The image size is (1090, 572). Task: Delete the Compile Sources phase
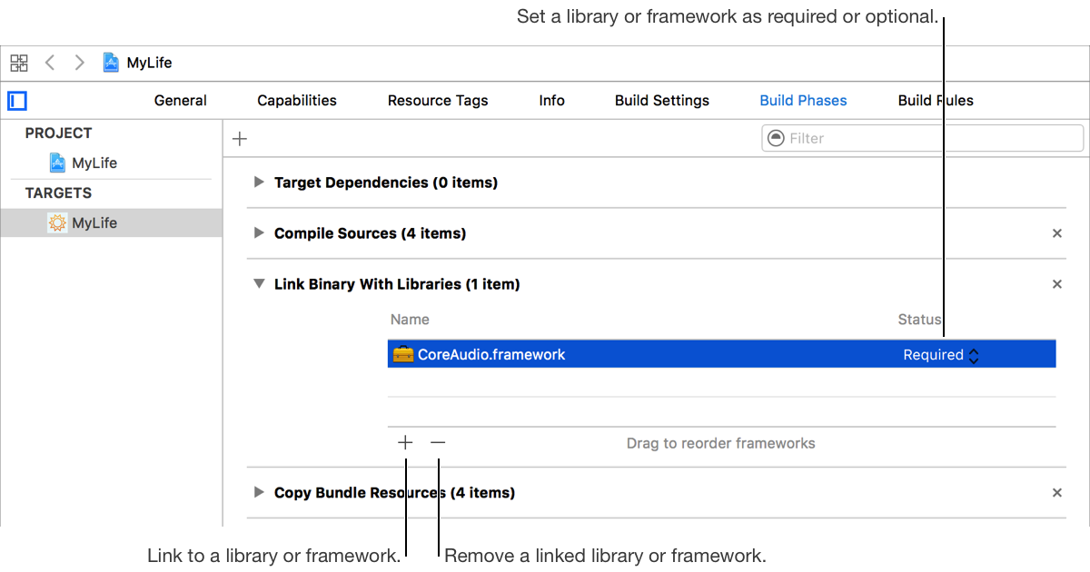(1056, 233)
